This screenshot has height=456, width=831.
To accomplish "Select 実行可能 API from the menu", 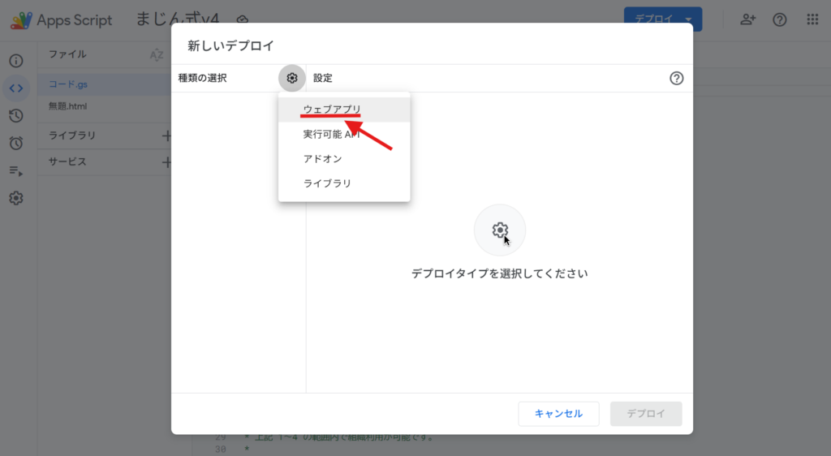I will pos(331,134).
